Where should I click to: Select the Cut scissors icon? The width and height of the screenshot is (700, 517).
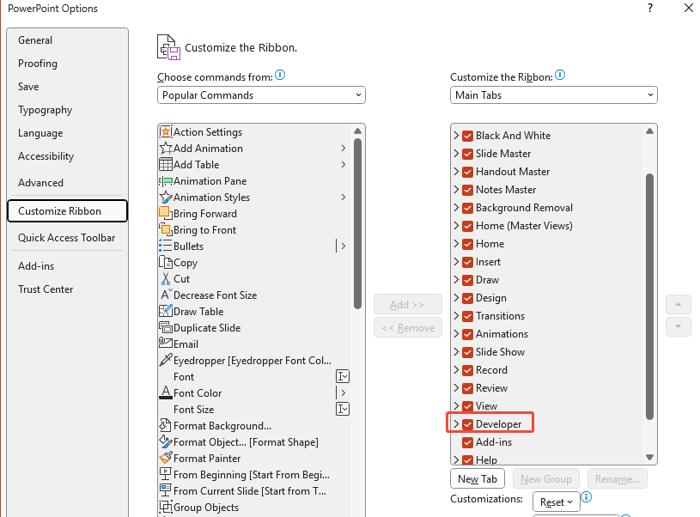[x=166, y=279]
